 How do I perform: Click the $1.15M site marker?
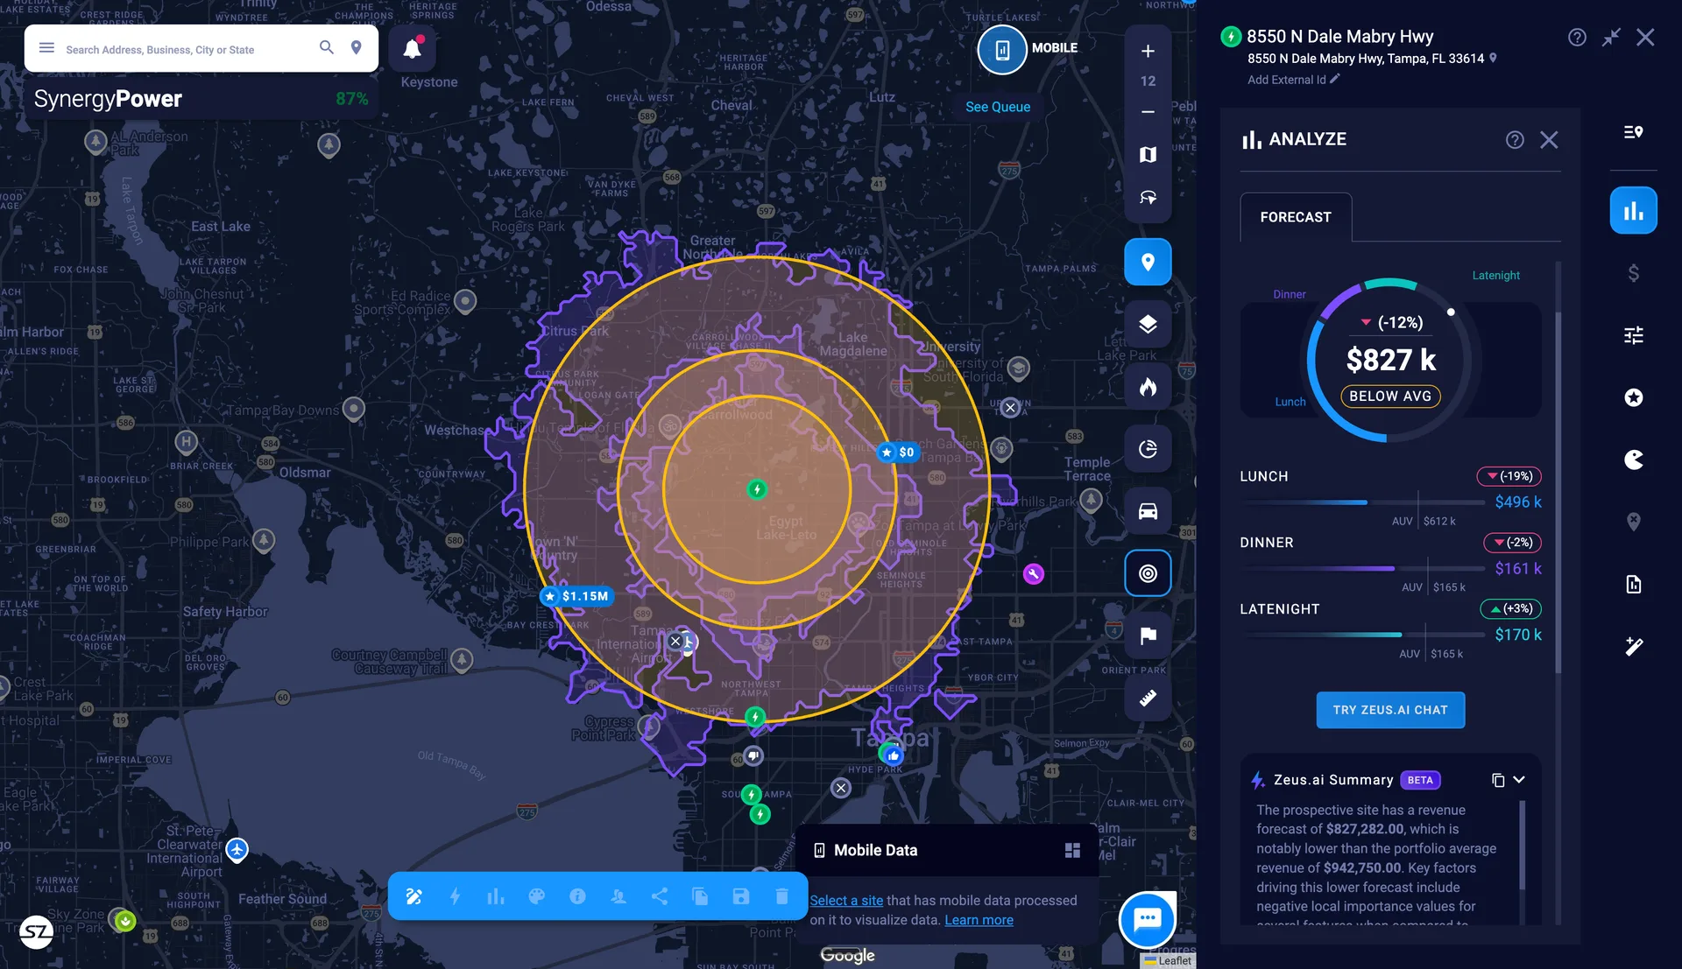pyautogui.click(x=576, y=596)
